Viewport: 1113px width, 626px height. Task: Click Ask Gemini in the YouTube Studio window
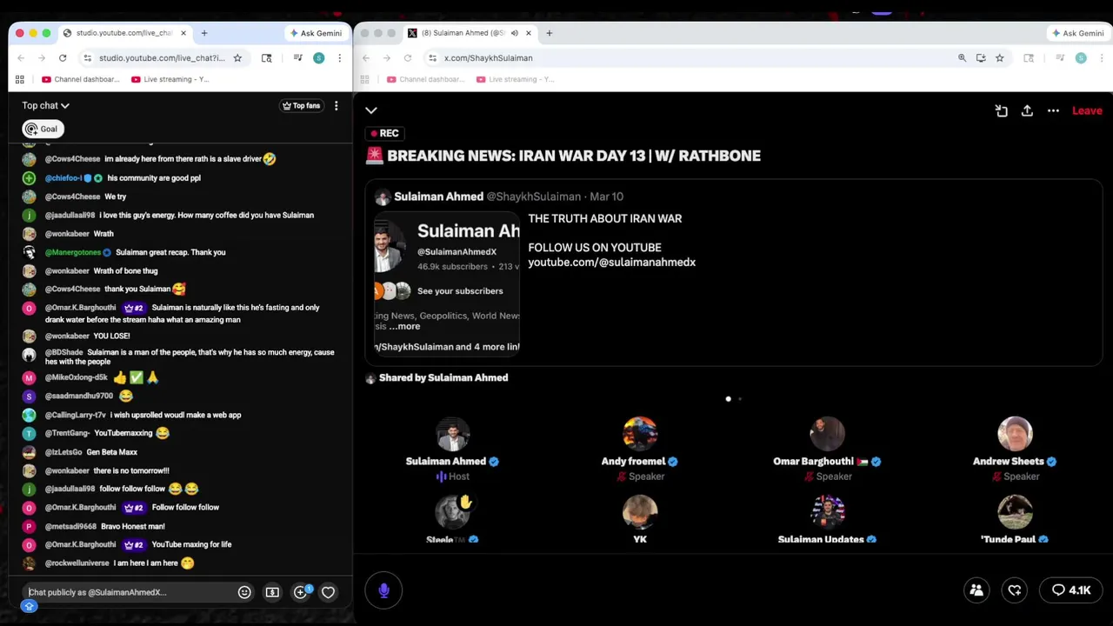click(317, 33)
